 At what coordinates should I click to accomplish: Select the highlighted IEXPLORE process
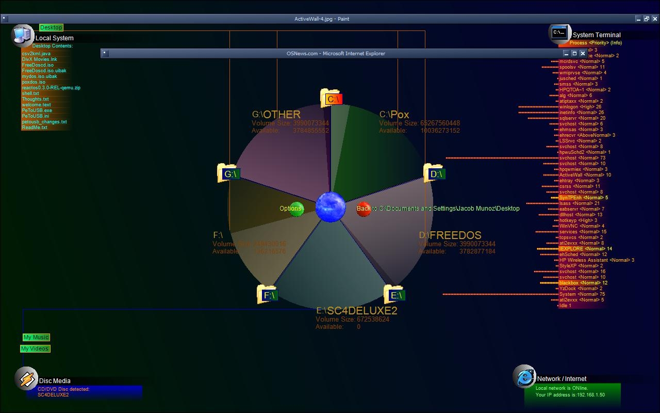click(586, 249)
